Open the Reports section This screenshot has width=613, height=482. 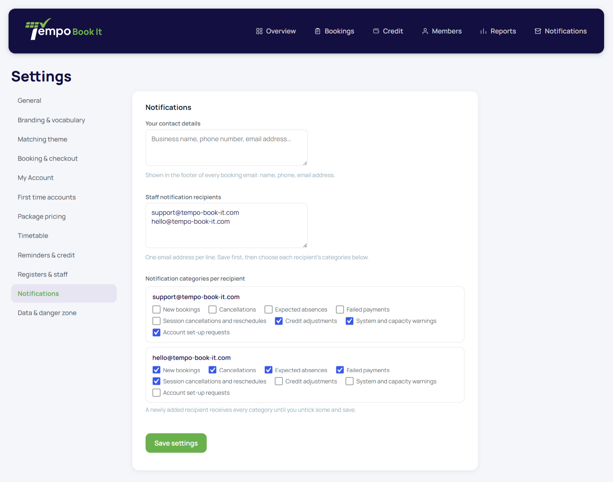coord(498,31)
